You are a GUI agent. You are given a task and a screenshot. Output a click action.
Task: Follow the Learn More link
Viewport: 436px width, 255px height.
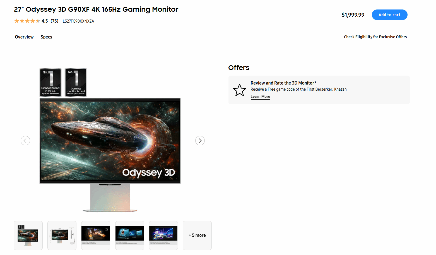tap(260, 97)
